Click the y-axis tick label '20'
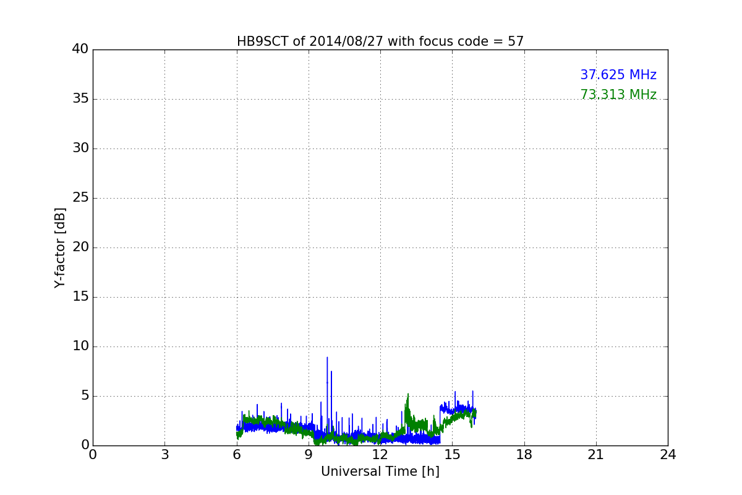The width and height of the screenshot is (742, 495). (x=80, y=247)
